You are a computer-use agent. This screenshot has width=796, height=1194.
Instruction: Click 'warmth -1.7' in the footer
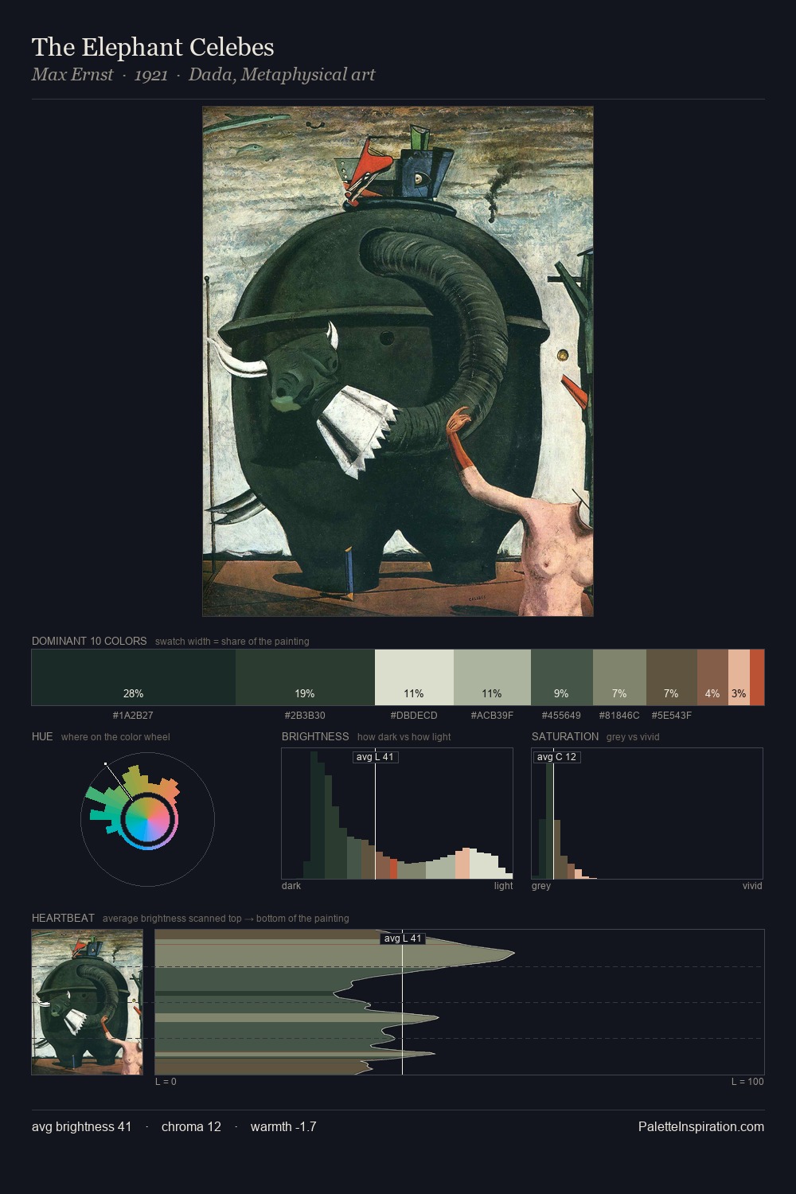tap(283, 1126)
